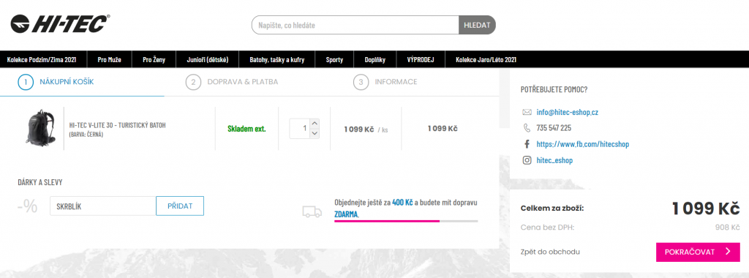Click the PŘIDAT coupon button
The width and height of the screenshot is (749, 278).
click(180, 206)
